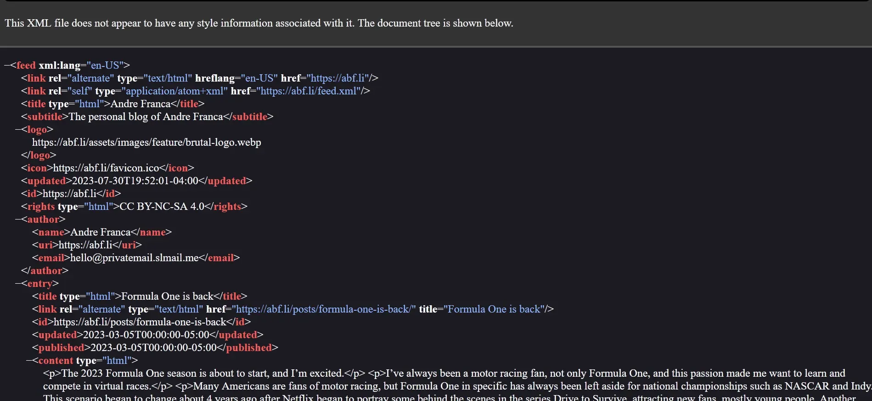Click the https://abf.li/feed.xml href value
The height and width of the screenshot is (401, 872).
coord(309,91)
